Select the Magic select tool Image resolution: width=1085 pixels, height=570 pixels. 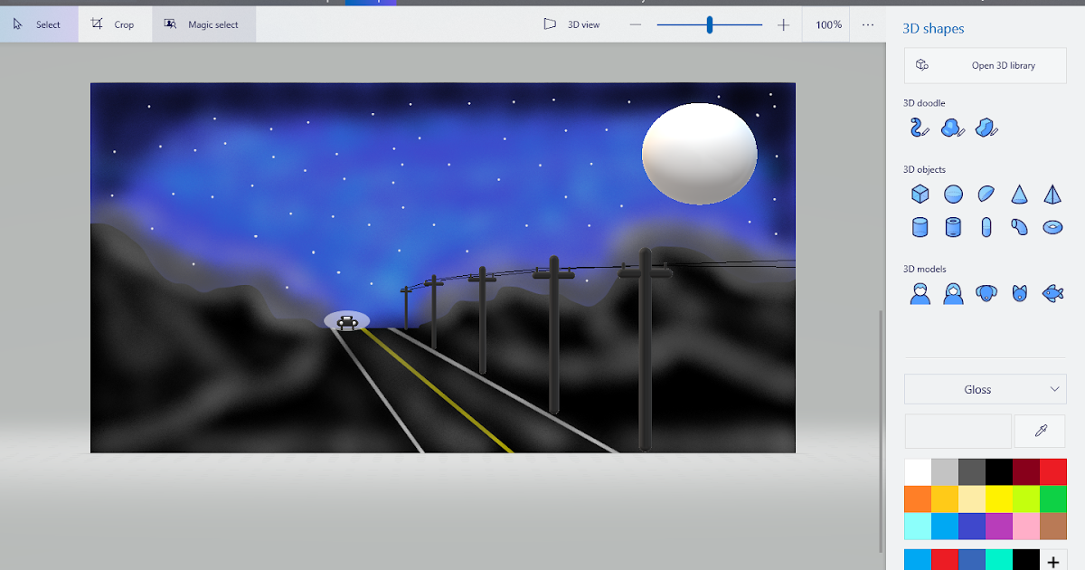(x=203, y=24)
